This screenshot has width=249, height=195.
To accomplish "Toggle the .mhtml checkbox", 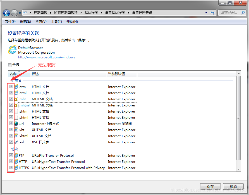I will (11, 105).
